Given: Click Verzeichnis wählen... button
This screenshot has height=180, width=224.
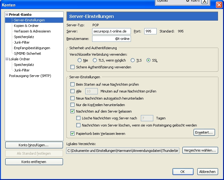Looking at the screenshot, I should pyautogui.click(x=200, y=150).
